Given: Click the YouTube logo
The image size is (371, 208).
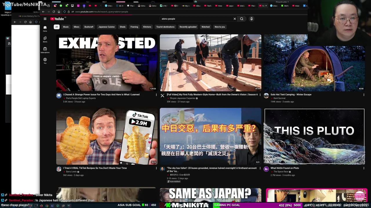Looking at the screenshot, I should 57,19.
